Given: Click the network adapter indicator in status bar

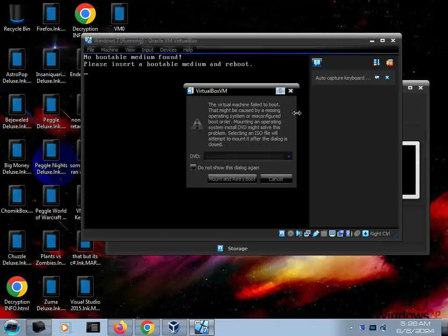Looking at the screenshot, I should (x=307, y=234).
